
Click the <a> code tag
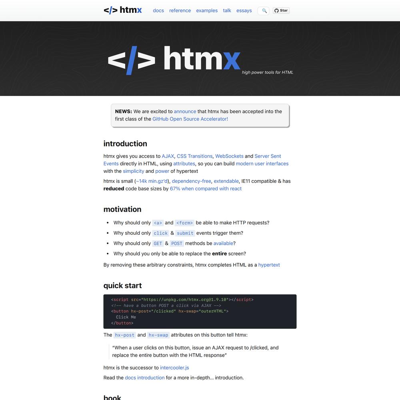tap(158, 223)
